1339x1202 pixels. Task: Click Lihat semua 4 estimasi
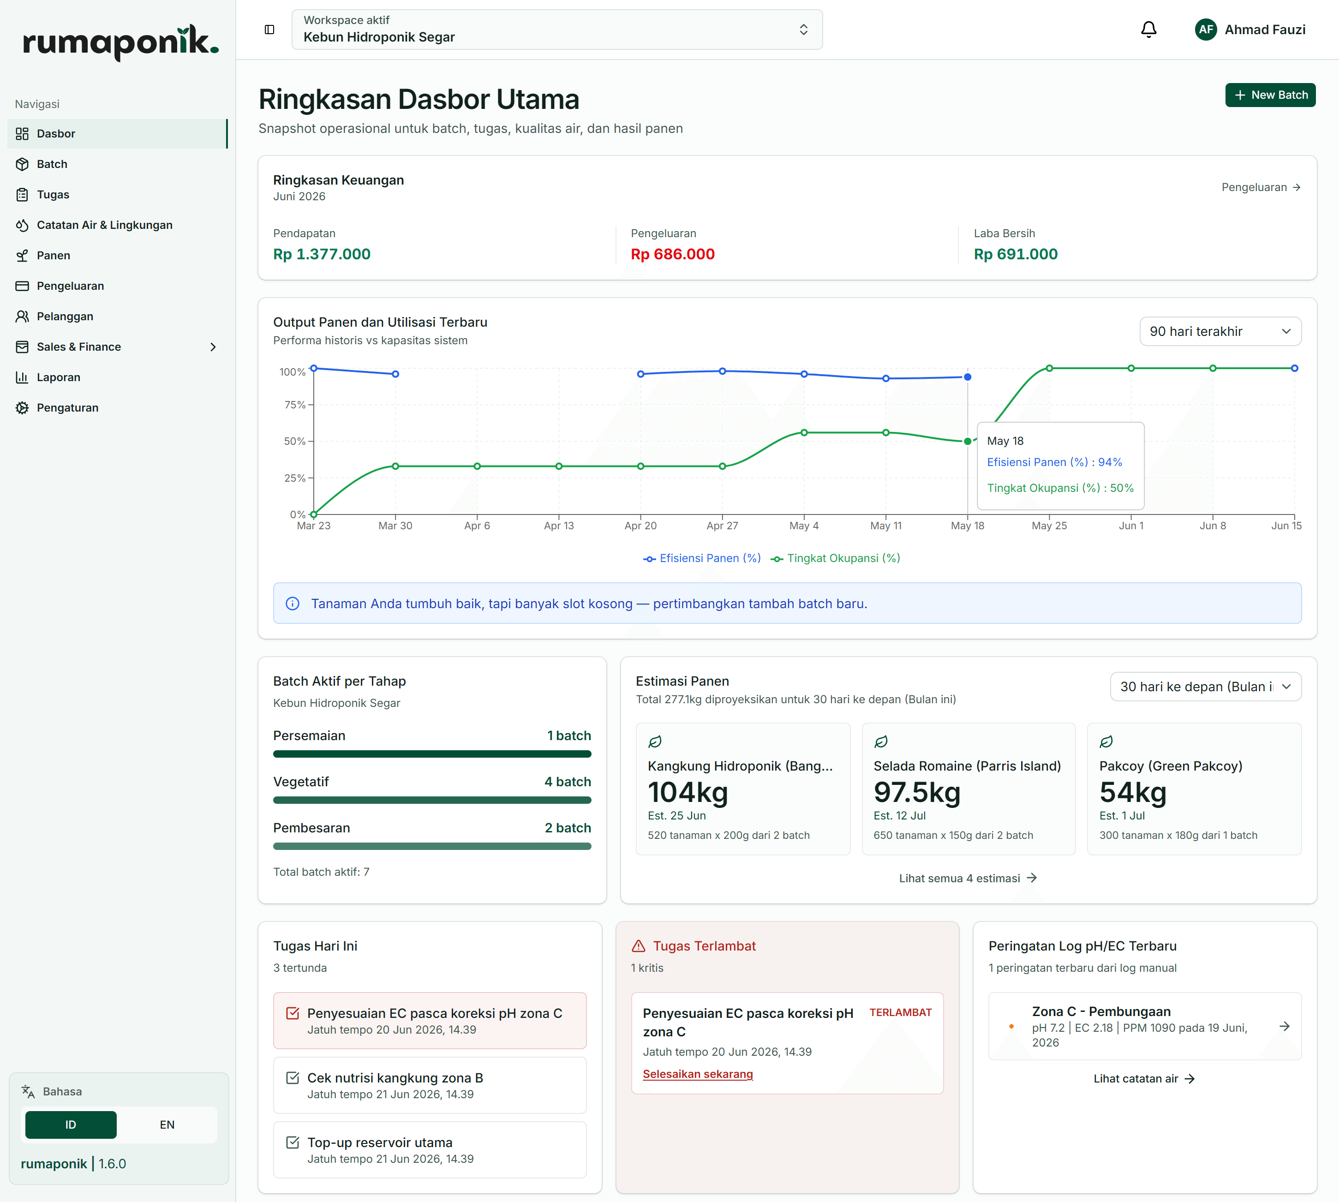[x=968, y=879]
